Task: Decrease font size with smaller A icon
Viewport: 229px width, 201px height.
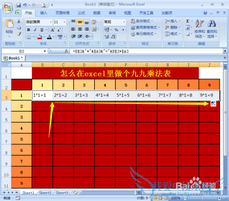Action: point(59,30)
